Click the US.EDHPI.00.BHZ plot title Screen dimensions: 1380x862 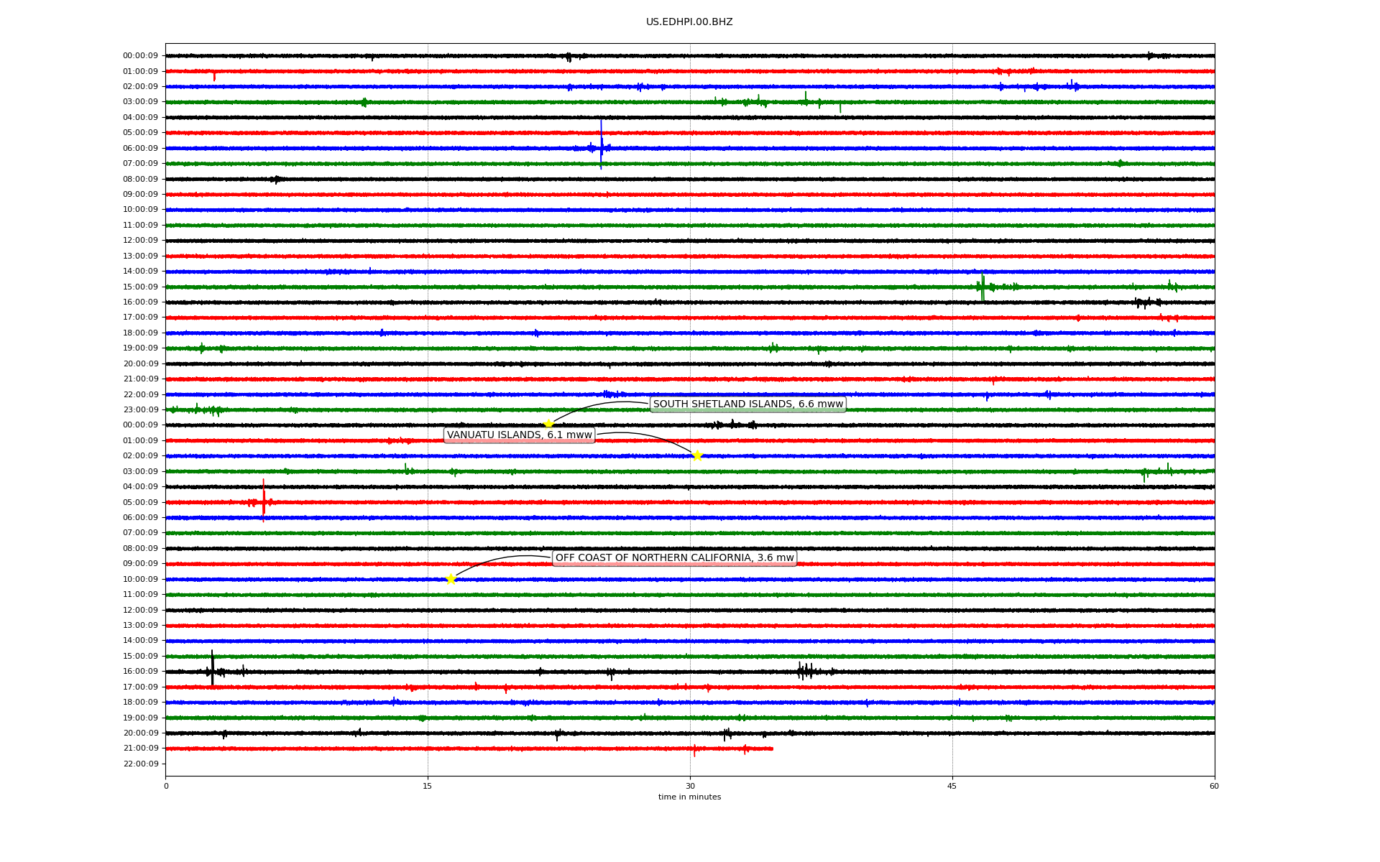(x=689, y=22)
